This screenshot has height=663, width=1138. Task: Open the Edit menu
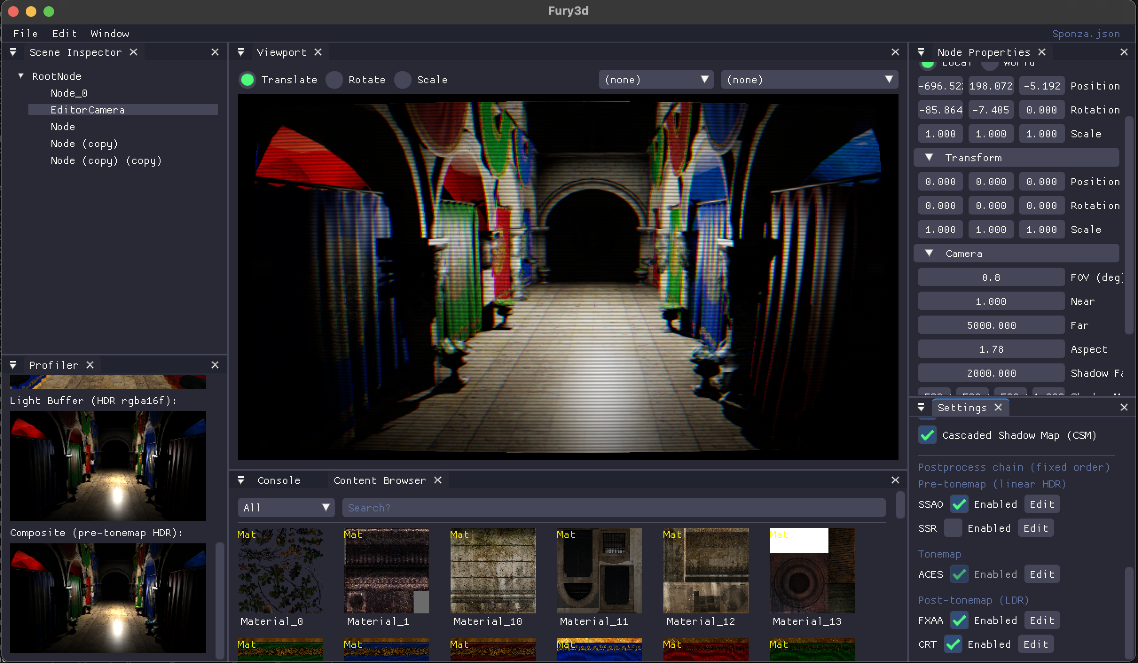[65, 34]
